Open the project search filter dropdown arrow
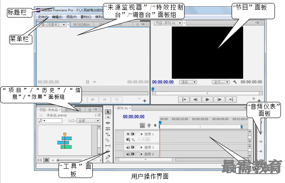 tap(44, 121)
